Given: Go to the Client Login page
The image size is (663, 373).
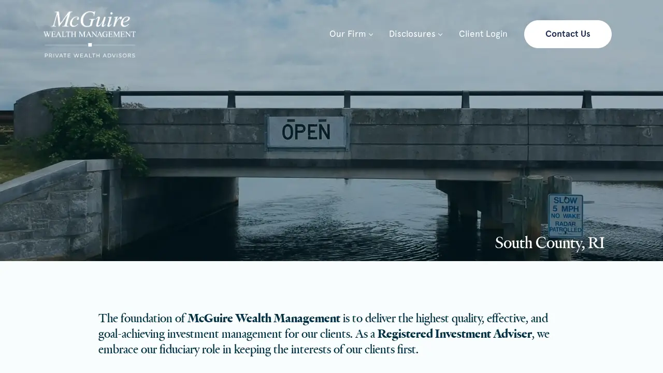Looking at the screenshot, I should [483, 34].
